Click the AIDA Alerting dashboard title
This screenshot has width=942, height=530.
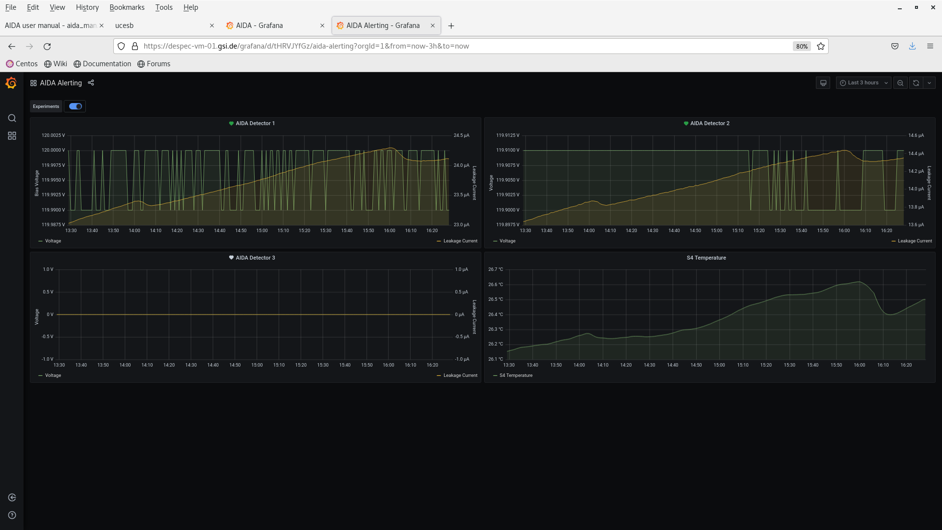click(x=61, y=83)
